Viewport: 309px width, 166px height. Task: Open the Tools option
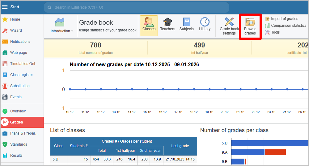(x=275, y=32)
